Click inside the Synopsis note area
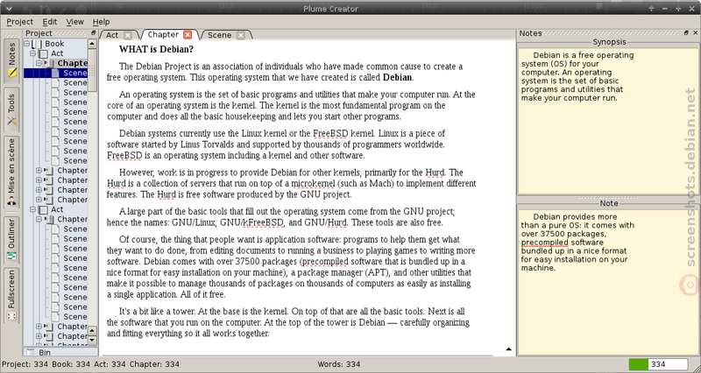The height and width of the screenshot is (373, 701). [x=605, y=120]
